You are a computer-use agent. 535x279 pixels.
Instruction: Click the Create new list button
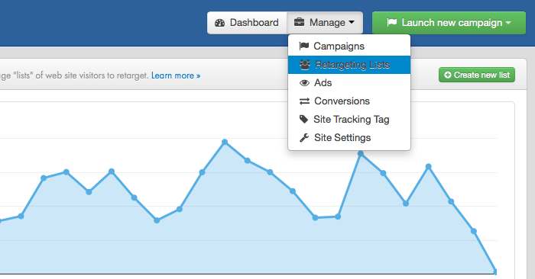pyautogui.click(x=477, y=75)
